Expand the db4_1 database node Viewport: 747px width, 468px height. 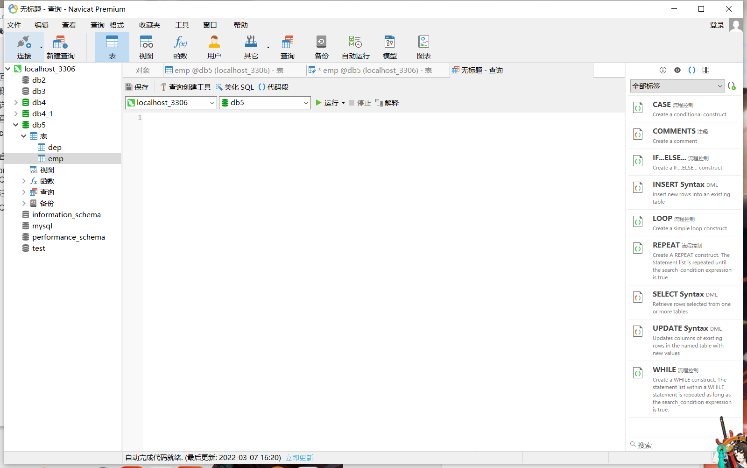click(x=16, y=113)
